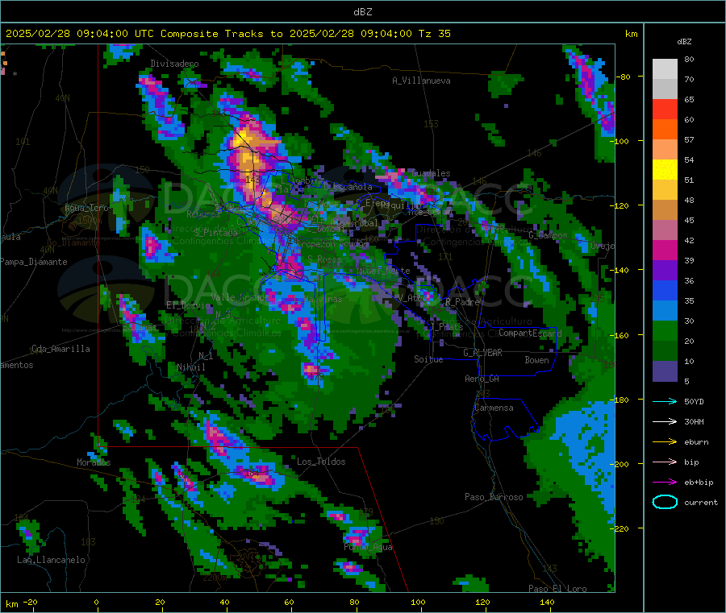Pick the gray 70–65 dBZ swatch
Screen dimensions: 726x613
point(665,89)
